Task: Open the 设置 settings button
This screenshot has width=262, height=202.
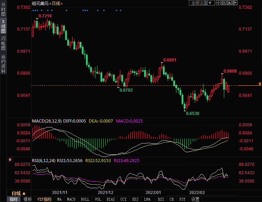Action: click(x=195, y=199)
